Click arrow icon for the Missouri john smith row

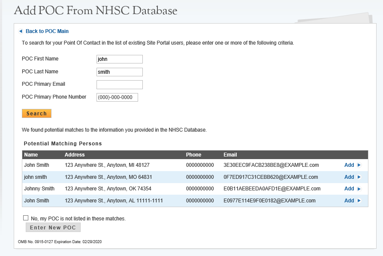359,177
